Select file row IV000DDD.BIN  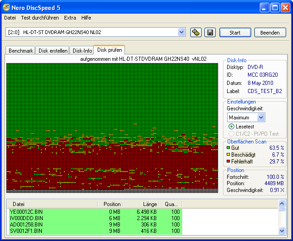(95, 218)
